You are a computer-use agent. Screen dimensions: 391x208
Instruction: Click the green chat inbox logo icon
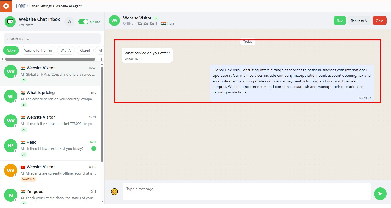[x=10, y=22]
